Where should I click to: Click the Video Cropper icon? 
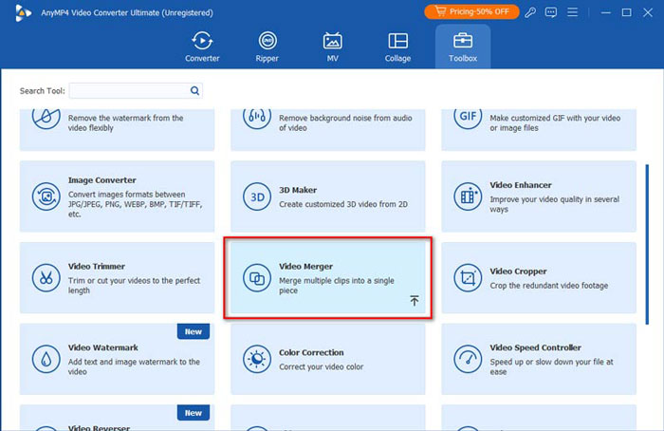pos(468,277)
